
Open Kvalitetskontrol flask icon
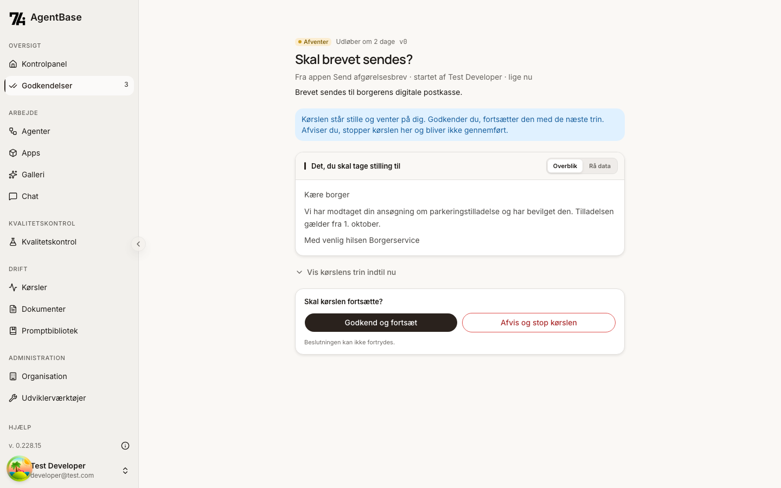pos(13,242)
